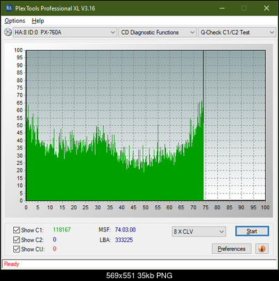This screenshot has height=281, width=279.
Task: Expand the CD Diagnostic Functions dropdown
Action: 158,33
